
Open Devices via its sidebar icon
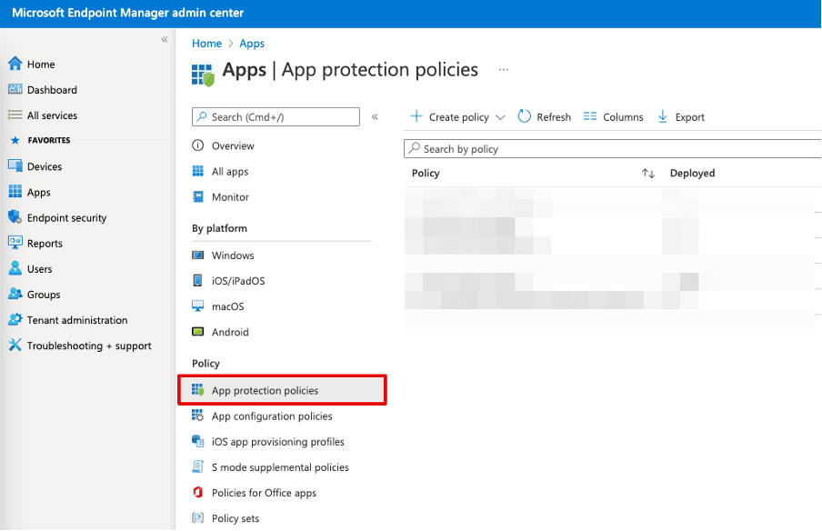15,166
